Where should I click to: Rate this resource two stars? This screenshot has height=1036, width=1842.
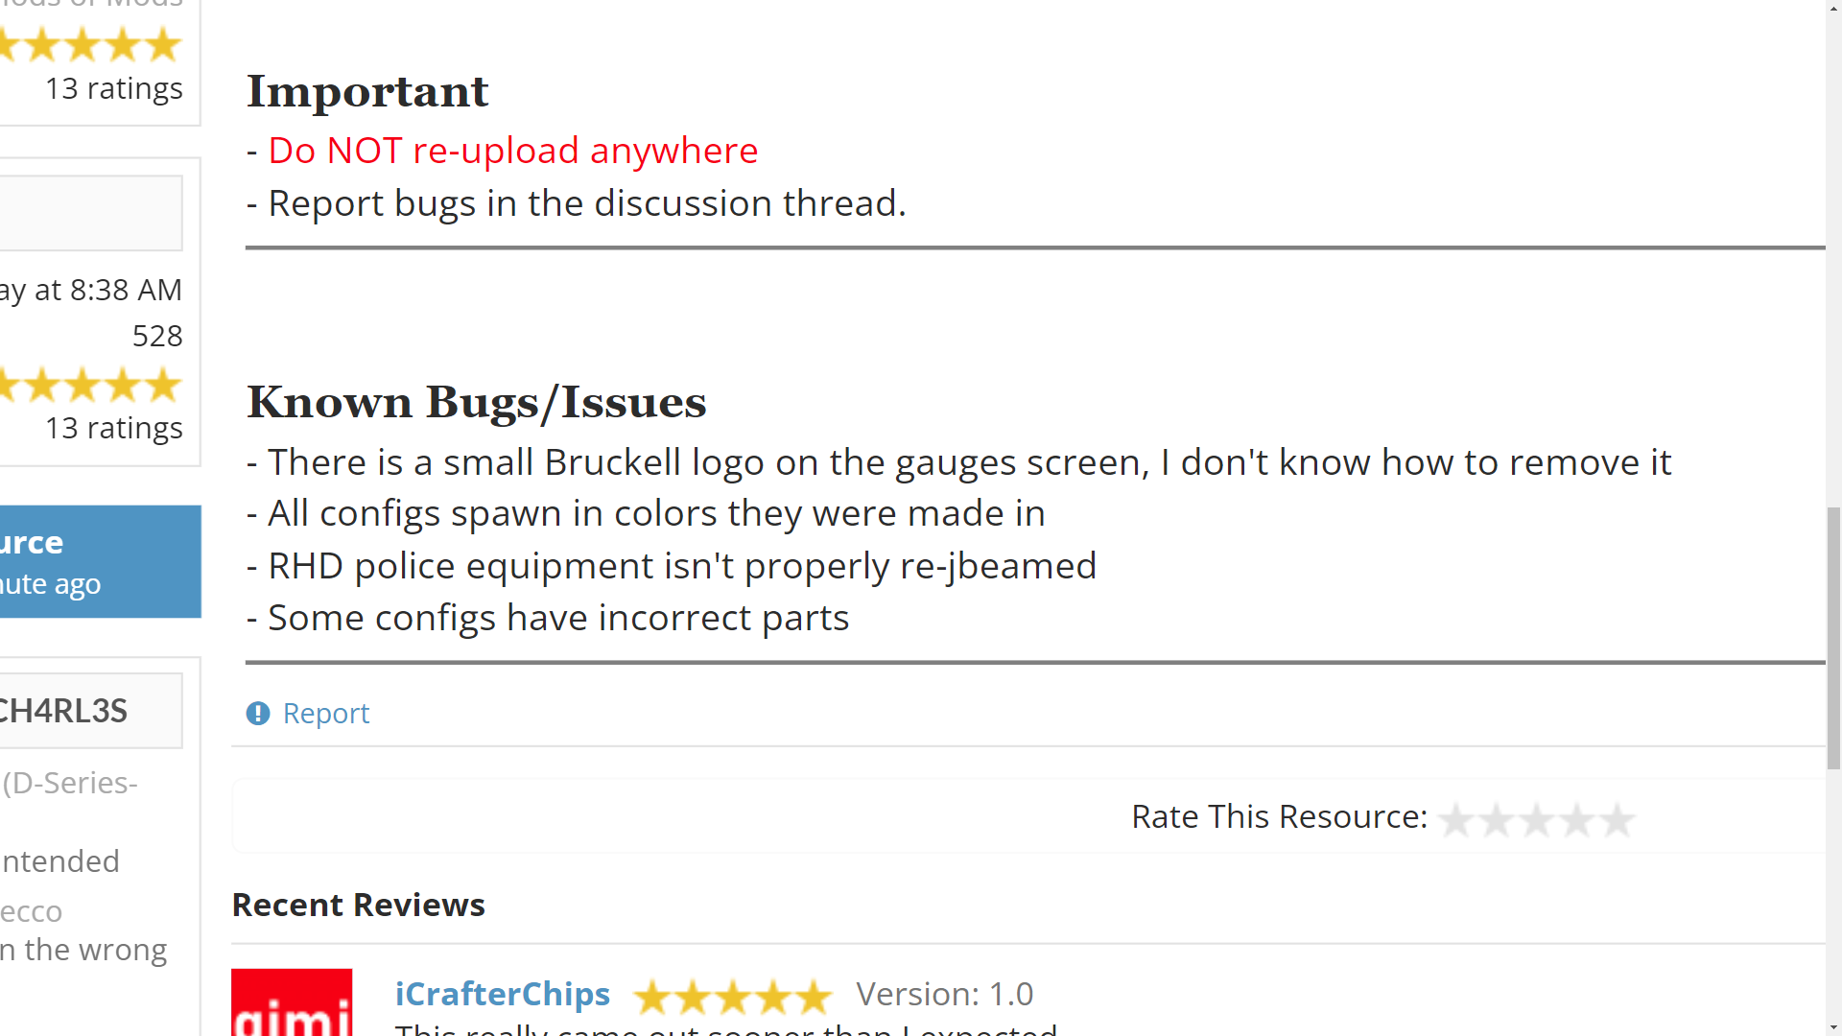[1497, 819]
